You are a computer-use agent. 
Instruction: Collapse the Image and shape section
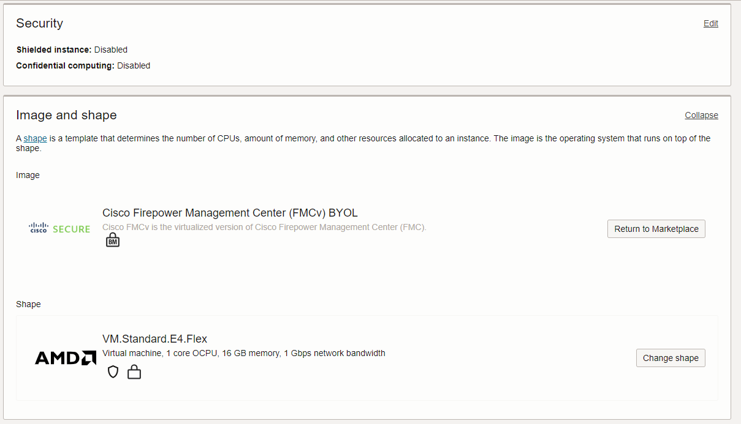pyautogui.click(x=701, y=115)
